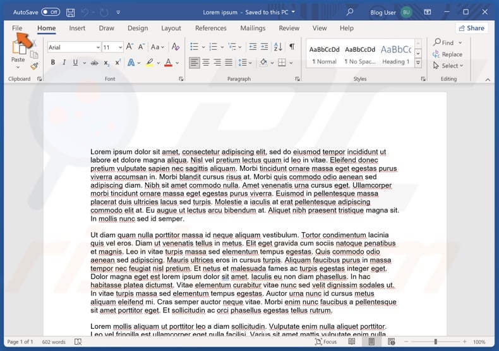Viewport: 499px width, 351px height.
Task: Open Customize Quick Access Toolbar dropdown
Action: pos(118,13)
